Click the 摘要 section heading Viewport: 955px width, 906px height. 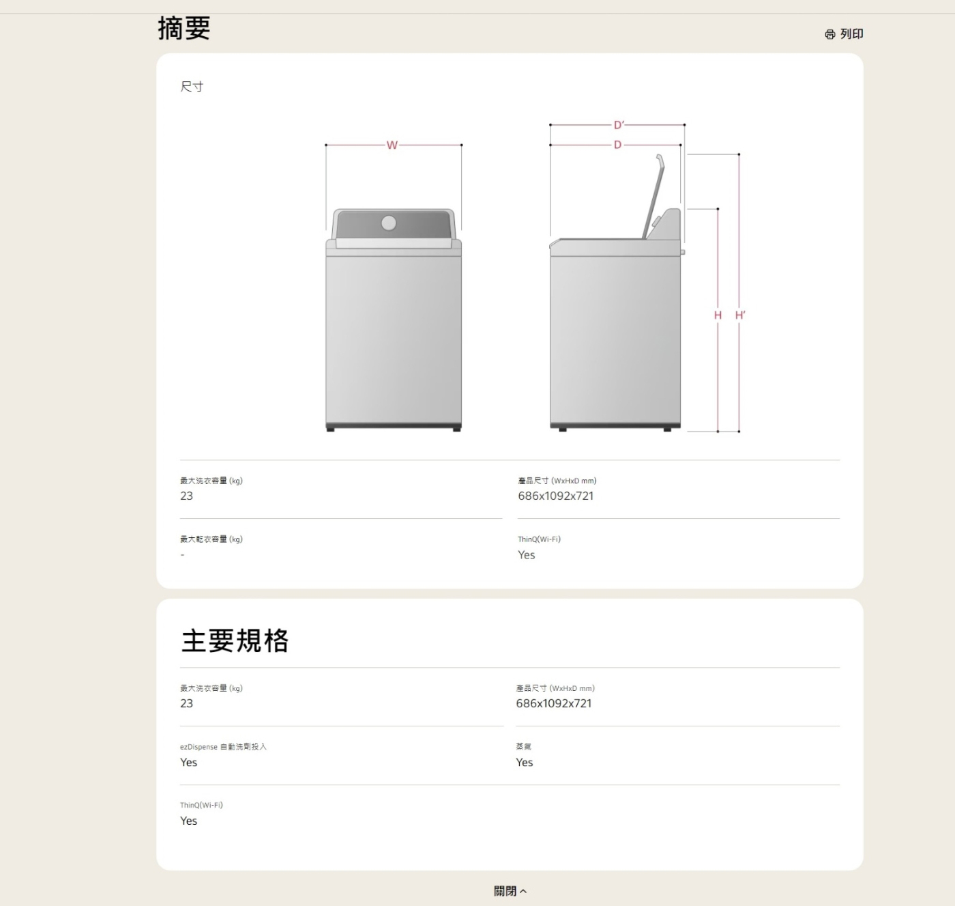tap(184, 28)
